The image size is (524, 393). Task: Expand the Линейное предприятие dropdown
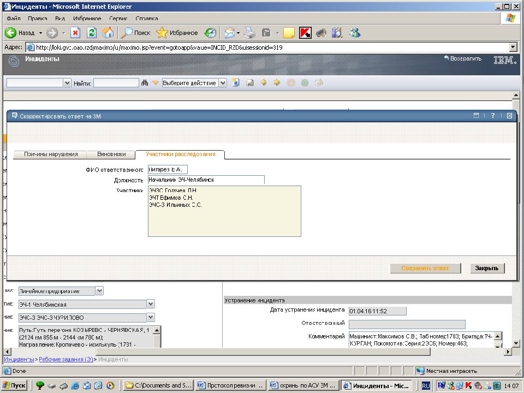tap(99, 291)
